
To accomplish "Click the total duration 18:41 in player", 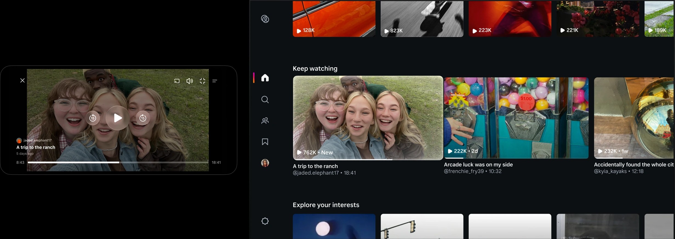I will (216, 162).
